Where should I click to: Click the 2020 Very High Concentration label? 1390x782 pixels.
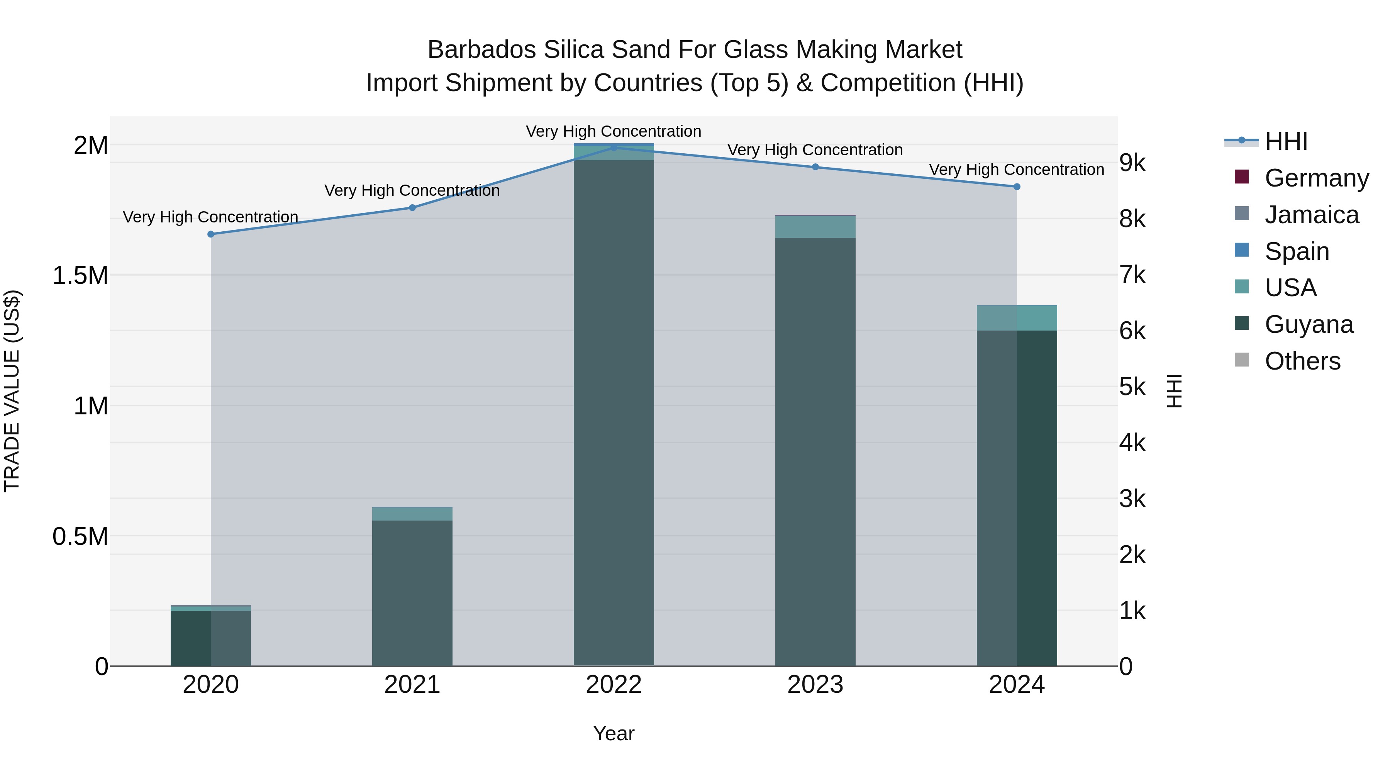(211, 217)
